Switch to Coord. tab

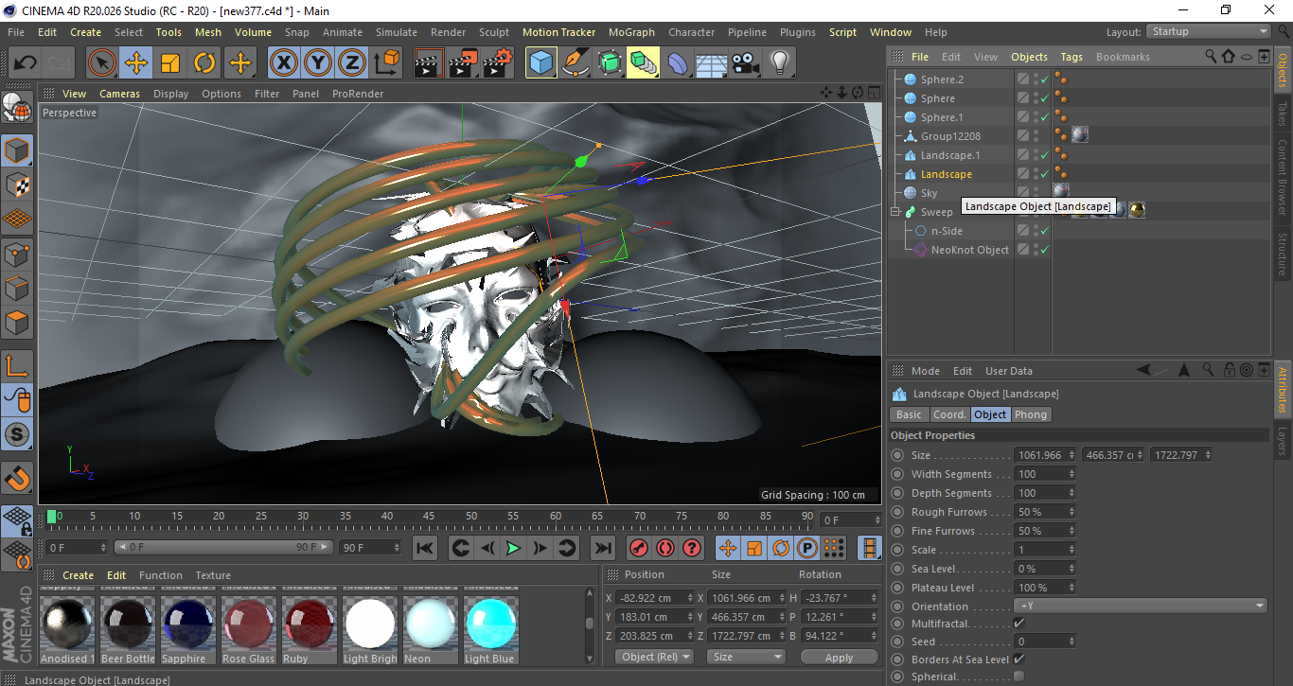(x=949, y=414)
